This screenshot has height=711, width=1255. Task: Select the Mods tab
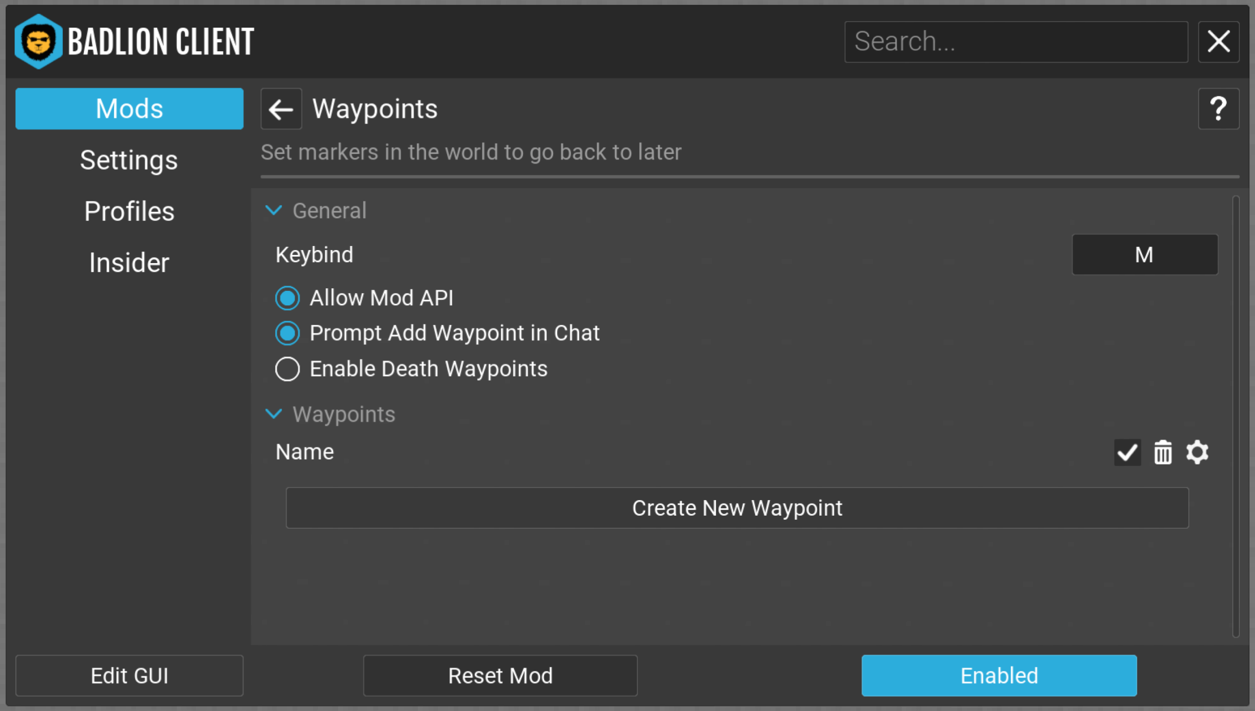pos(130,109)
